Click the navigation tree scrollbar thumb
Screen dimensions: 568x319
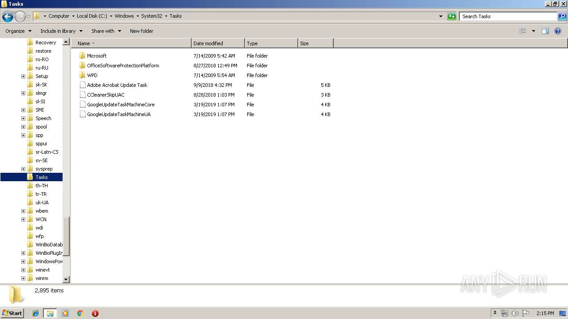(x=66, y=237)
